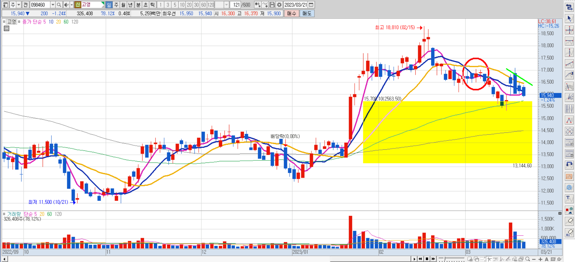Viewport: 575px width, 262px height.
Task: Click the stock search magnifier icon
Action: [x=59, y=5]
